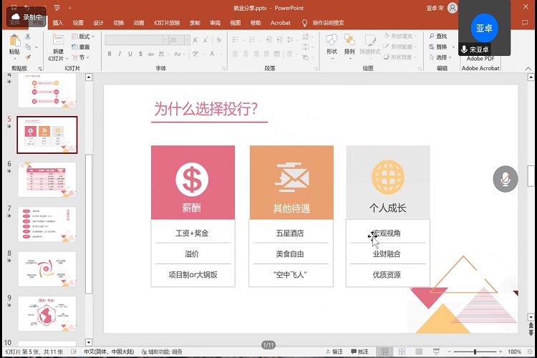Toggle Normal view in status bar
The width and height of the screenshot is (537, 358).
[x=384, y=352]
